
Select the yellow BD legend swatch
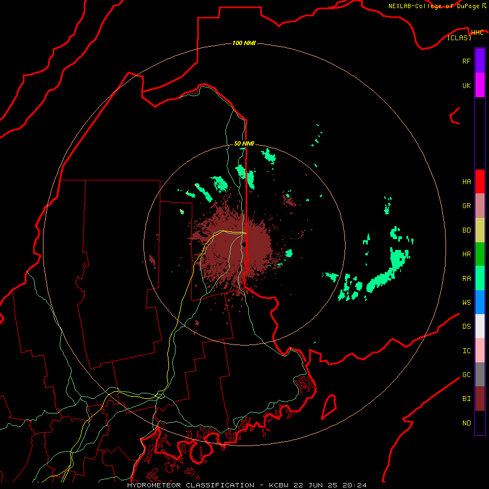tap(480, 230)
